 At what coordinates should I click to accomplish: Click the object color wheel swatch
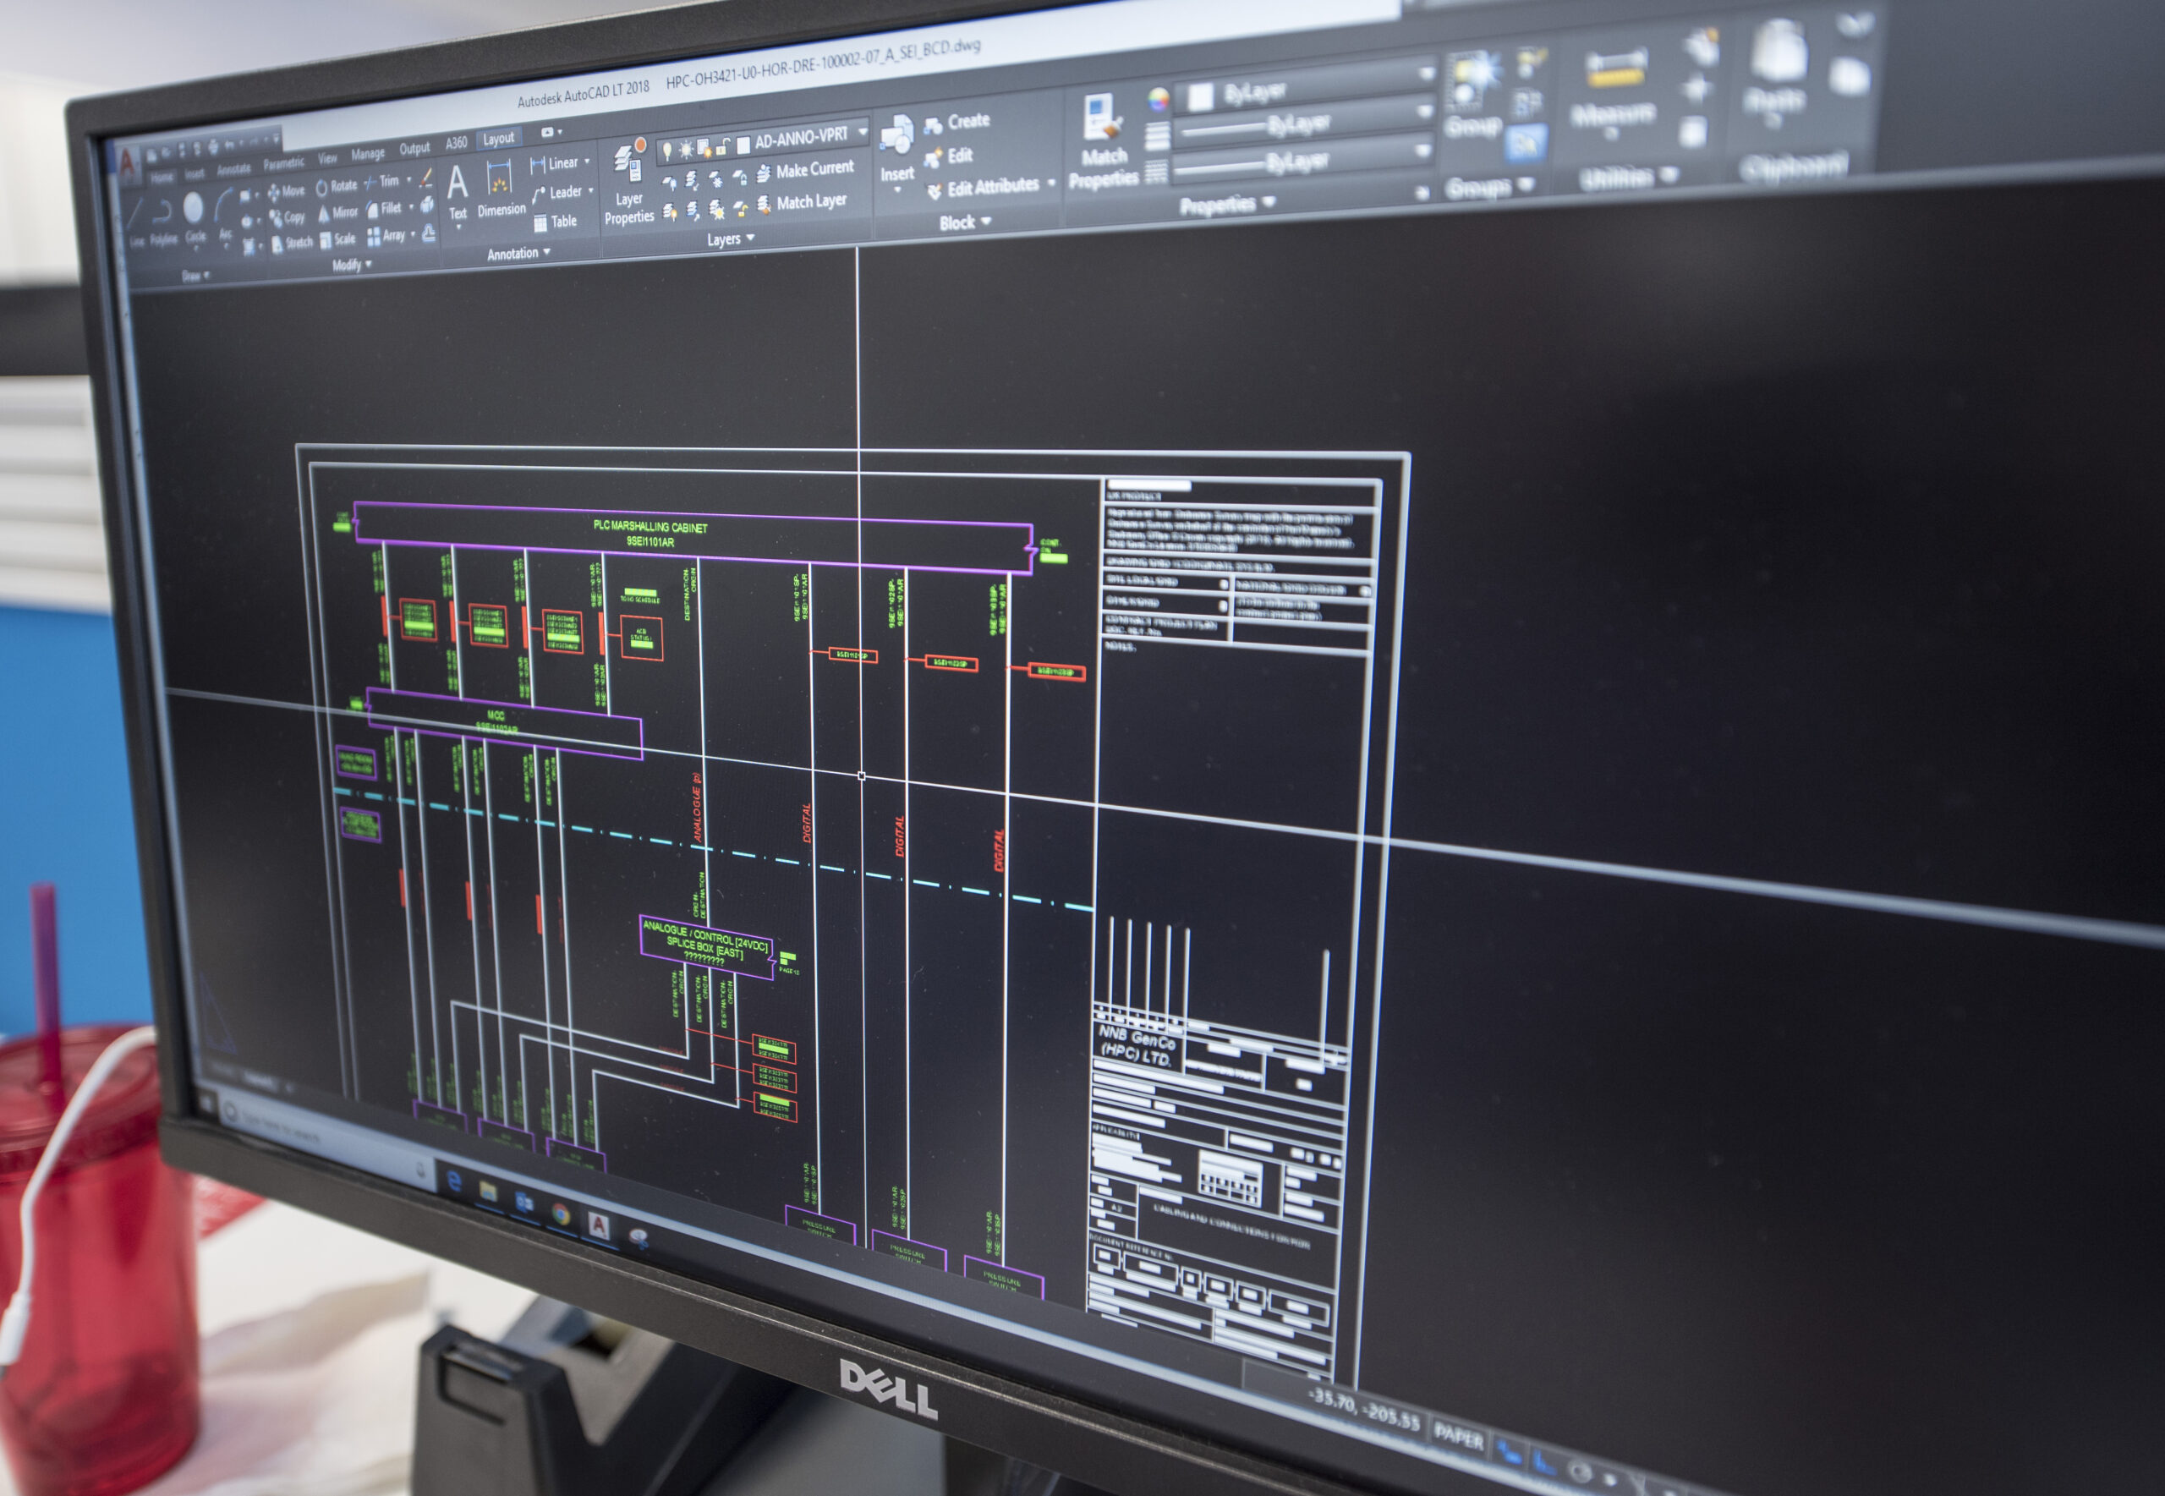tap(1159, 99)
